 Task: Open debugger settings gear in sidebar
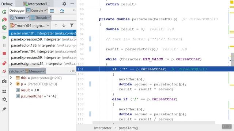tap(4, 99)
